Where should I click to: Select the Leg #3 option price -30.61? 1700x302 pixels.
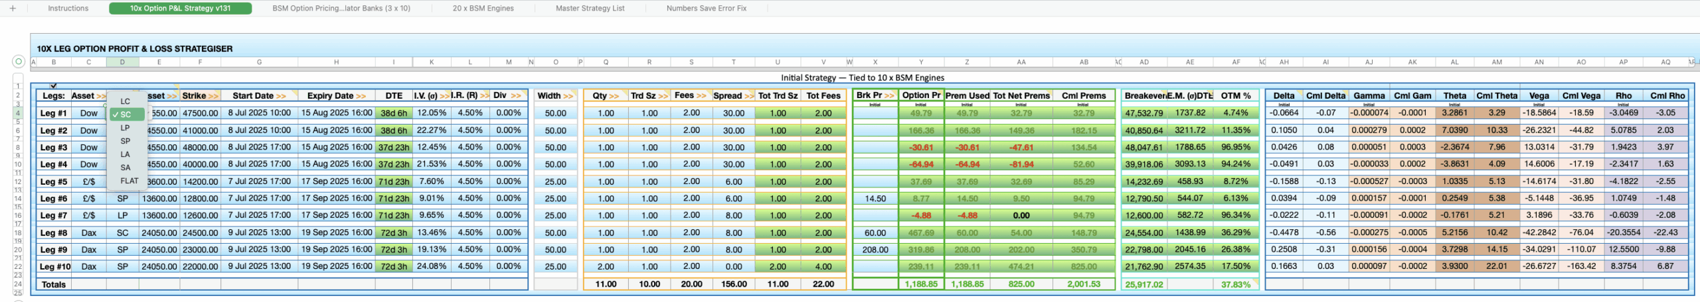point(921,147)
